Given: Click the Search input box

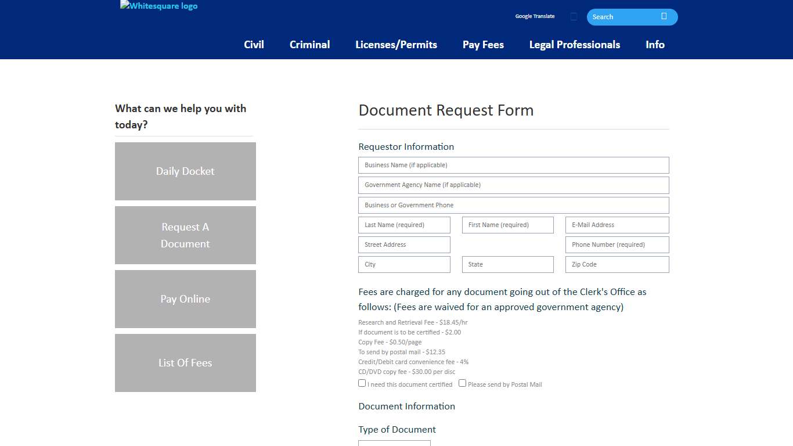Looking at the screenshot, I should click(x=621, y=17).
